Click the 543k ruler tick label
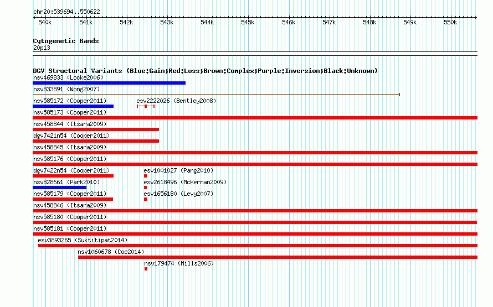This screenshot has width=493, height=307. (167, 22)
